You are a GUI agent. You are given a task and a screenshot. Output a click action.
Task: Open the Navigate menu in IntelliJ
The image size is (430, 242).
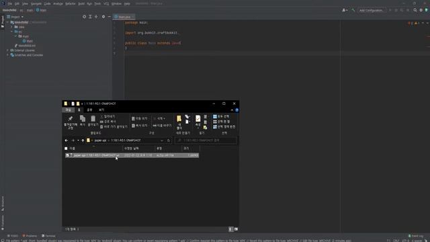click(36, 4)
